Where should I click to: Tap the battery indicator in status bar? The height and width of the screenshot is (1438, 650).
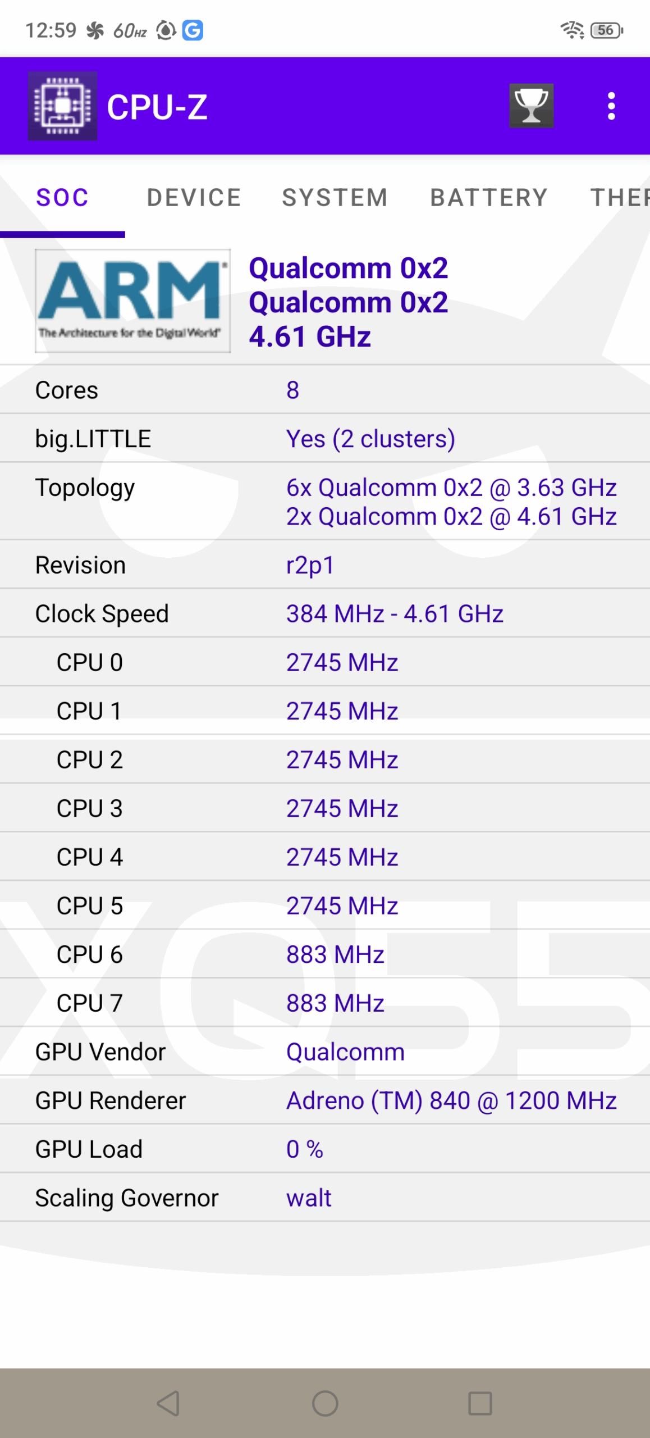tap(606, 30)
